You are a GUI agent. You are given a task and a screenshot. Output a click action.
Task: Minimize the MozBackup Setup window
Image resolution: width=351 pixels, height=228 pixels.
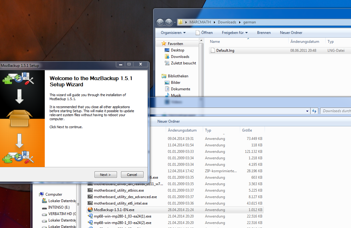click(121, 64)
